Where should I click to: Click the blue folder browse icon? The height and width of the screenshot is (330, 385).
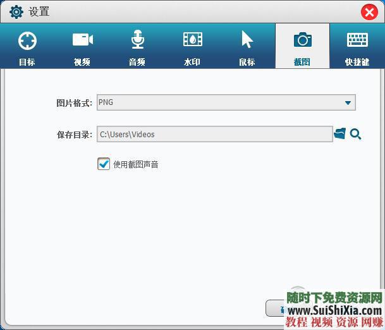(x=340, y=134)
